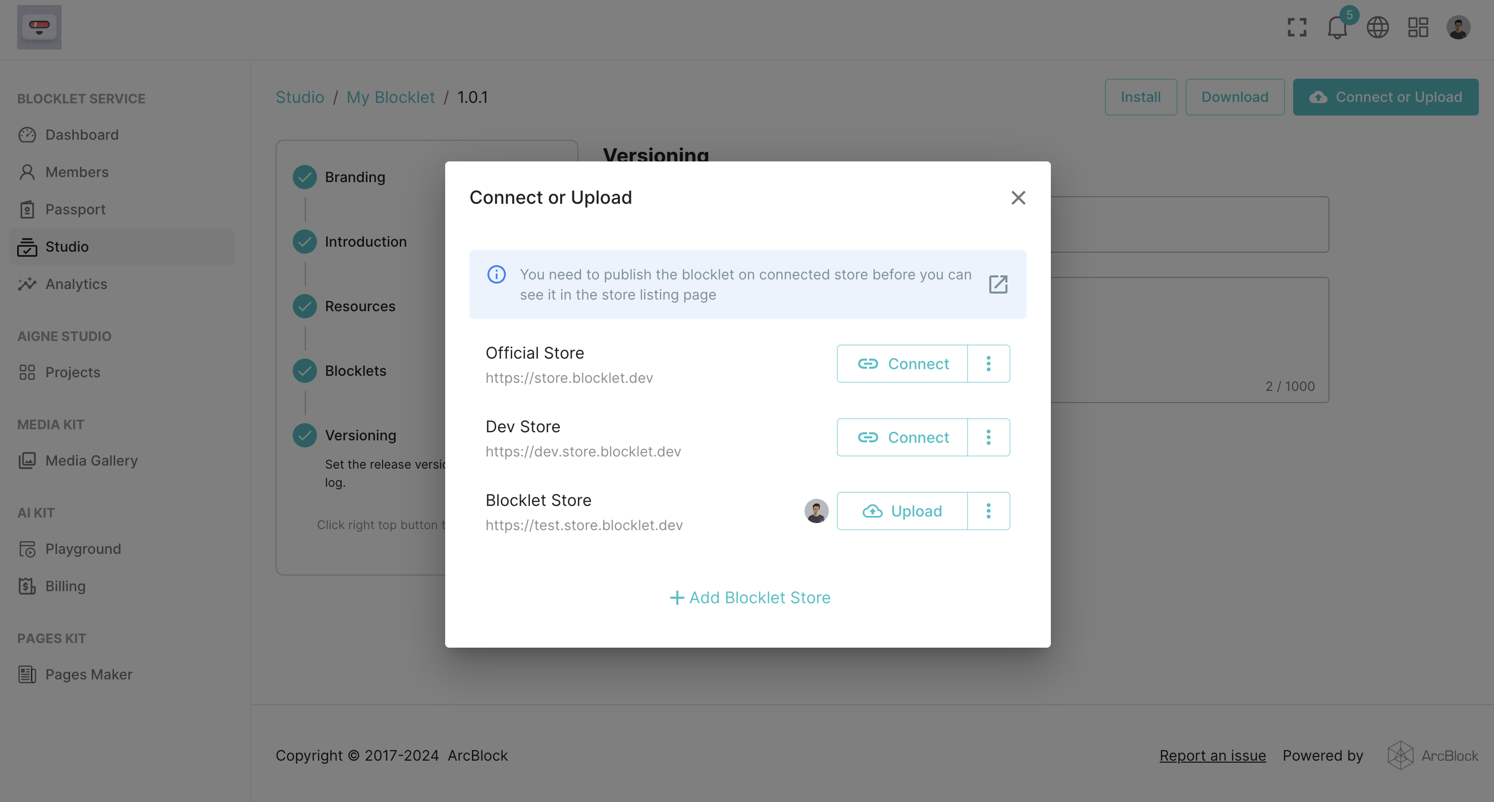1494x802 pixels.
Task: Open Projects under AIGNE Studio
Action: pos(122,372)
